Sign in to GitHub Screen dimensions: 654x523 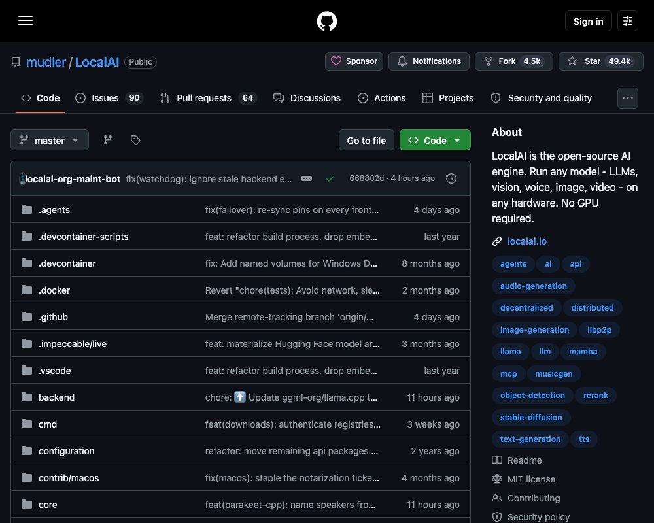pos(588,21)
